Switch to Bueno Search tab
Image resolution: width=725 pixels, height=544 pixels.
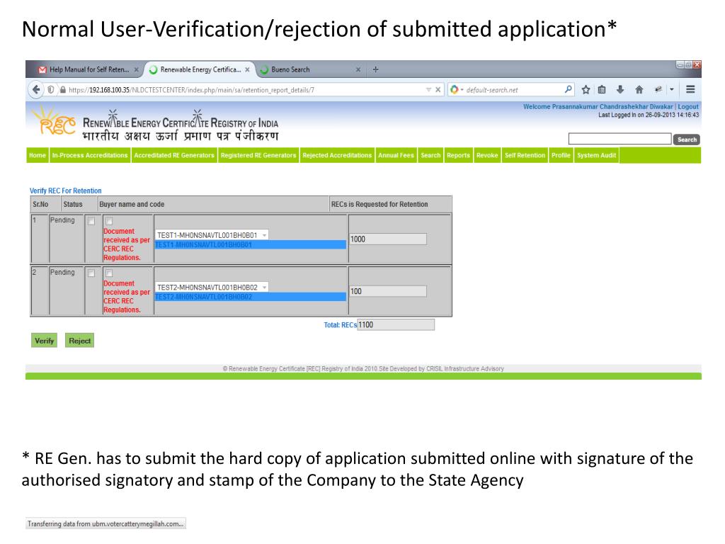[x=310, y=70]
